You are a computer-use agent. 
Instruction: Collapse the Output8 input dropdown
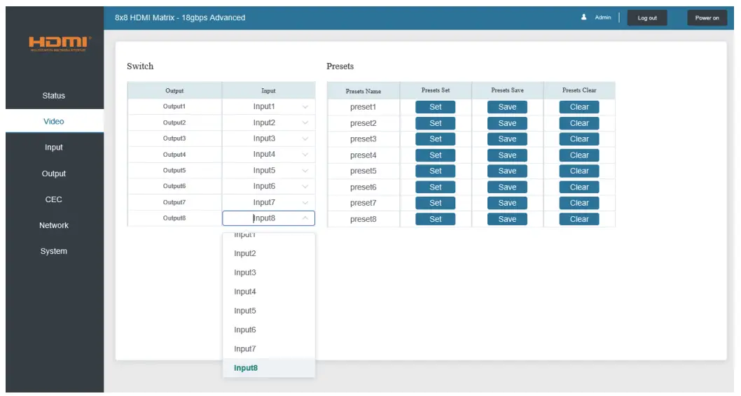268,218
